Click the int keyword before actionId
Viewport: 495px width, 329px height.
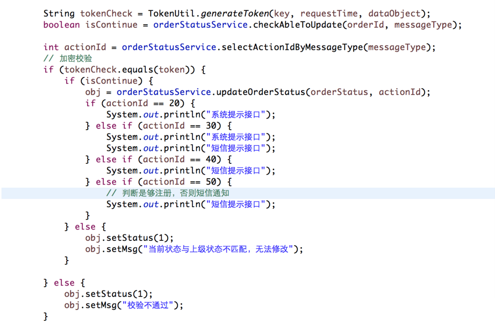[51, 47]
